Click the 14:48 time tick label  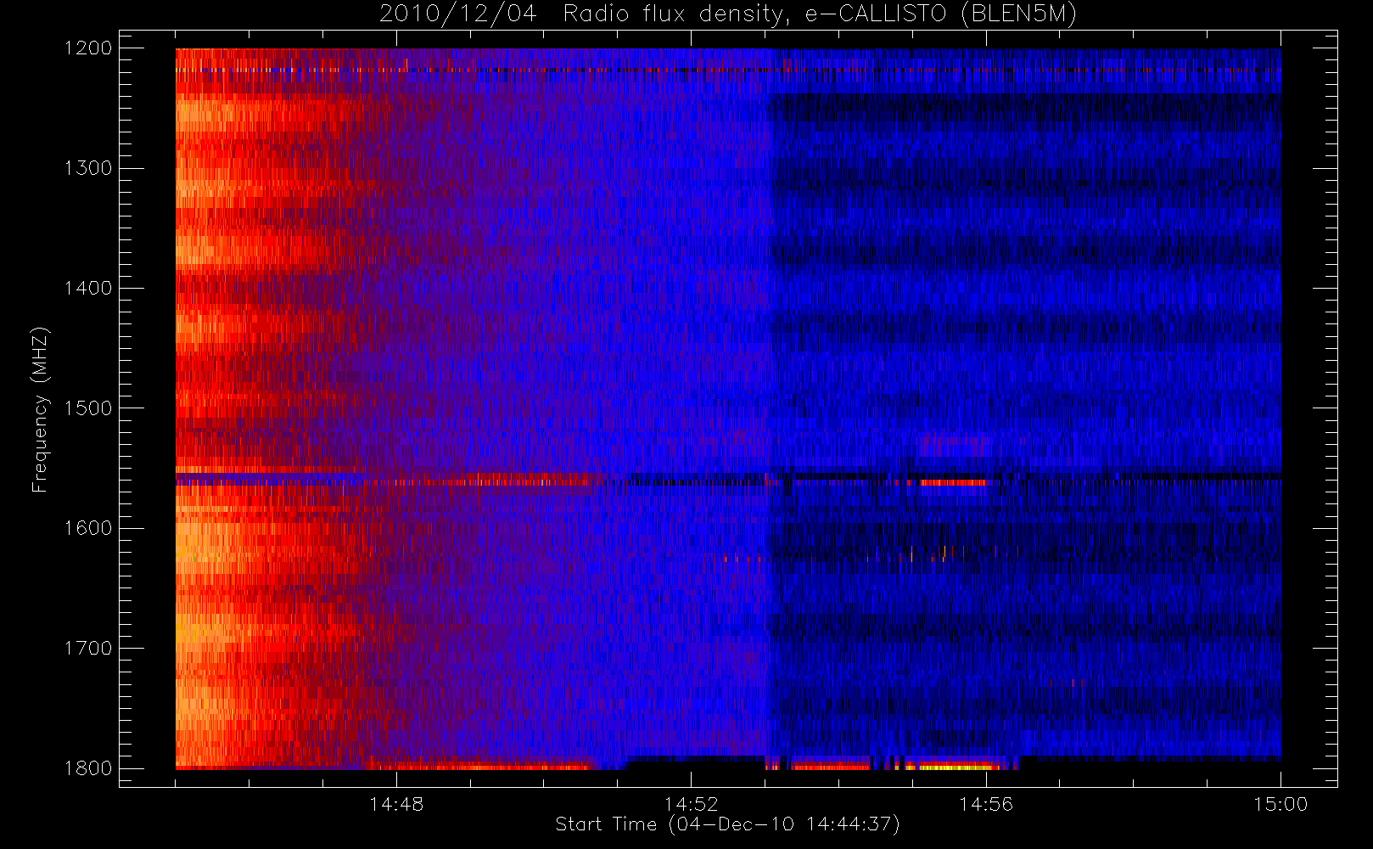[396, 804]
